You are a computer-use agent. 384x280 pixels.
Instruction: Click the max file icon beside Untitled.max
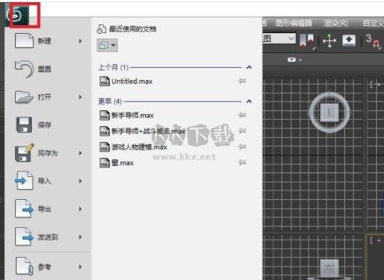coord(105,82)
